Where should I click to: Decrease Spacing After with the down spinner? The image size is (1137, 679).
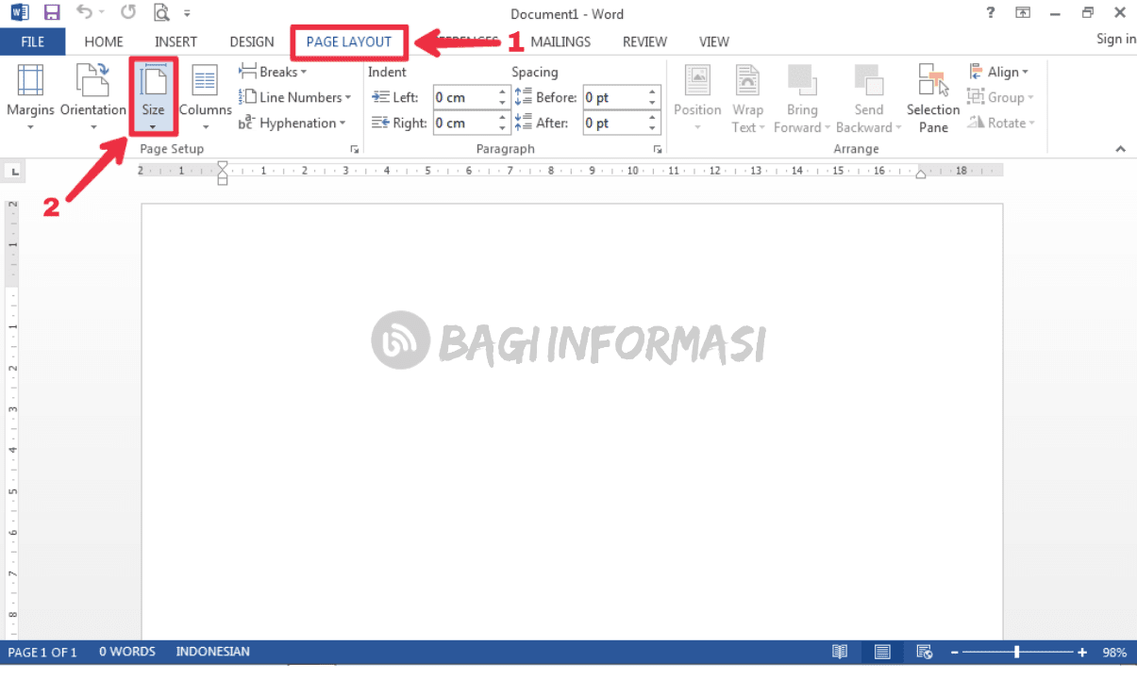[x=652, y=128]
